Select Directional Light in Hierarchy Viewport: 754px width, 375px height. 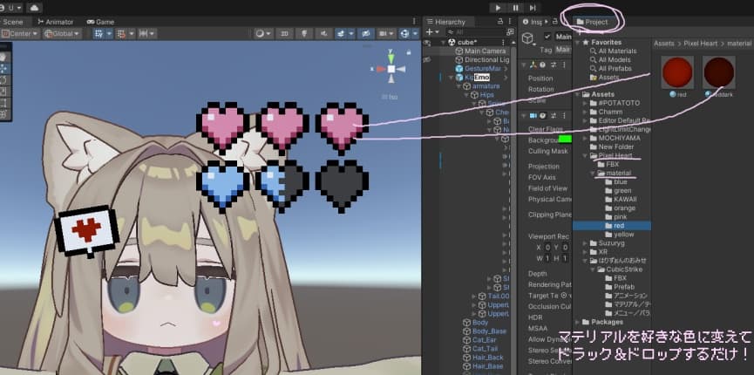[480, 59]
